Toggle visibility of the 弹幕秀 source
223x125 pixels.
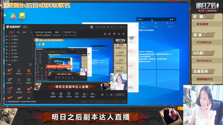coord(6,57)
